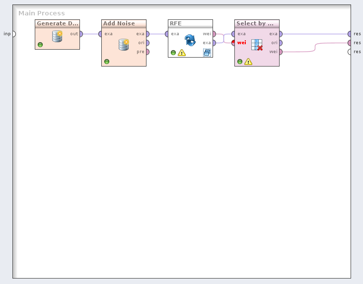Viewport: 363px width, 284px height.
Task: Click the green status light on Add Noise
Action: 107,62
